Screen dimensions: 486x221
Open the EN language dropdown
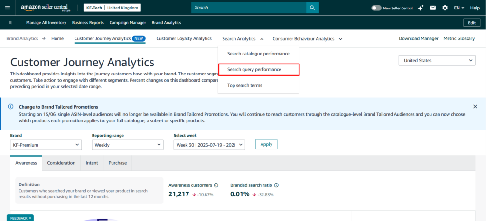pos(459,8)
